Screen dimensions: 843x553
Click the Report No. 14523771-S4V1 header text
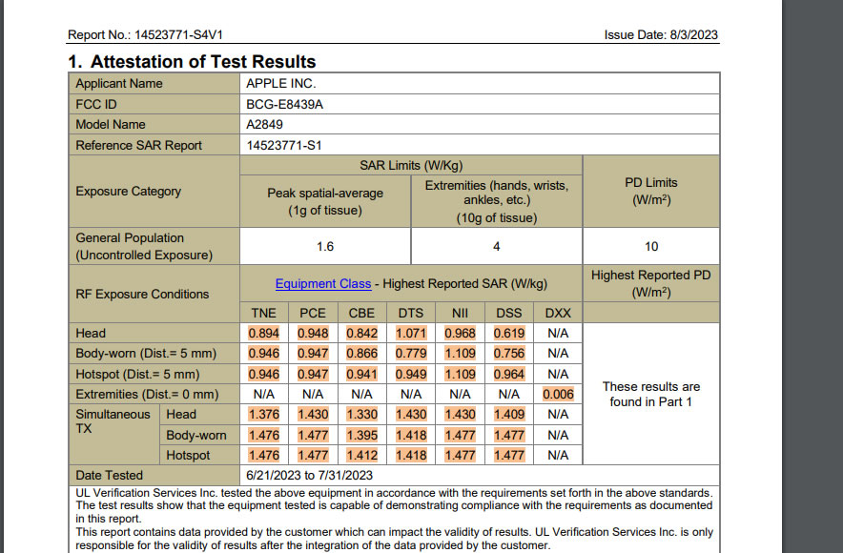pos(145,35)
